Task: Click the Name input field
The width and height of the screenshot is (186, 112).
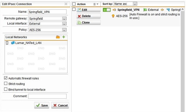Action: click(x=47, y=12)
